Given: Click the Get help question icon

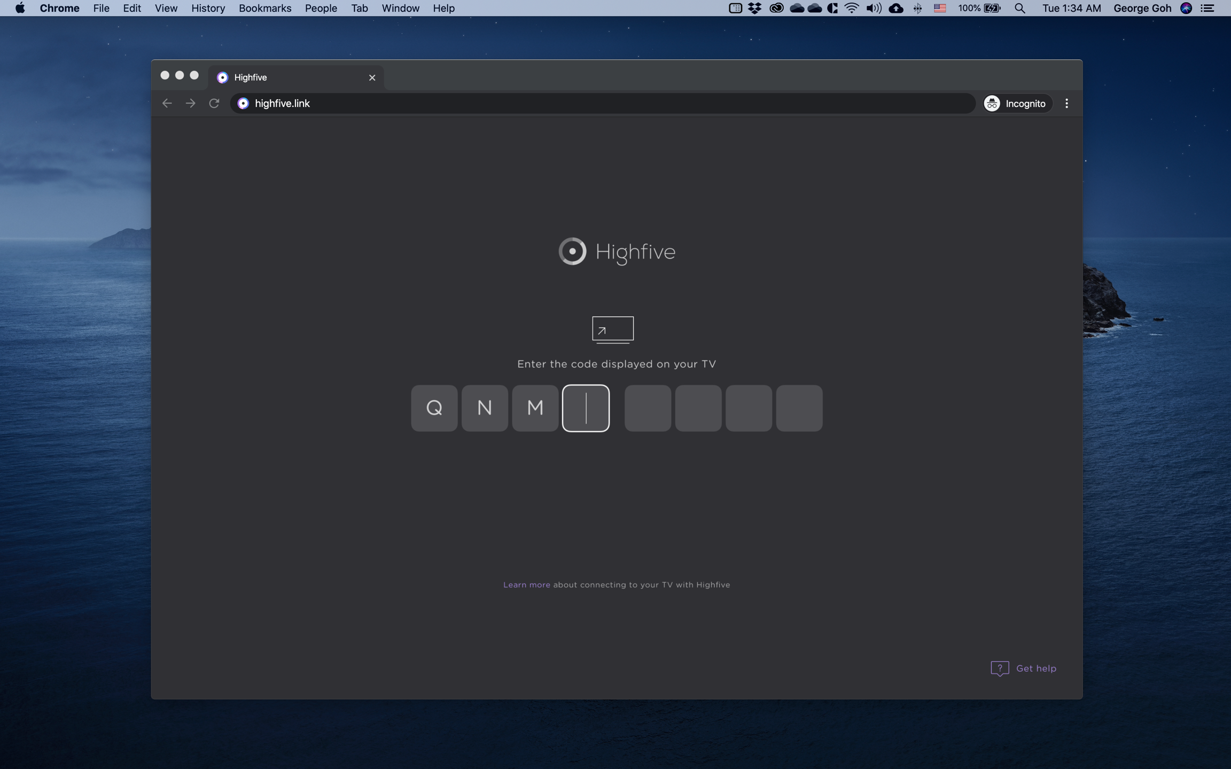Looking at the screenshot, I should click(999, 669).
